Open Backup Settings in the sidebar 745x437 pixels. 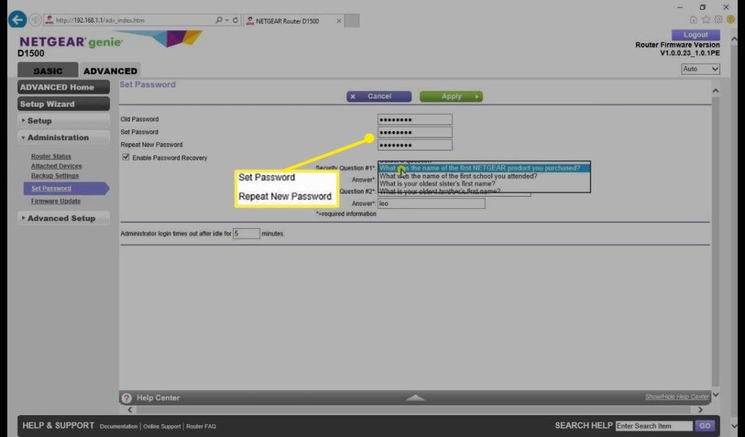55,175
